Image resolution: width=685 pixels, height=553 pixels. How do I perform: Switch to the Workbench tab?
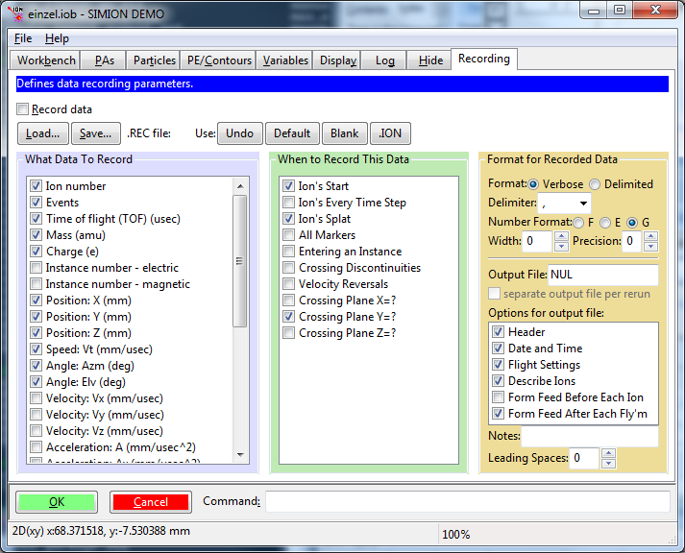46,60
